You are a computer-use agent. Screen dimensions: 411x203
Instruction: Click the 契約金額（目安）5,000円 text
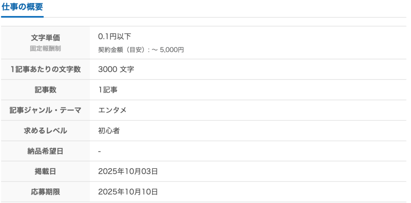click(x=141, y=50)
